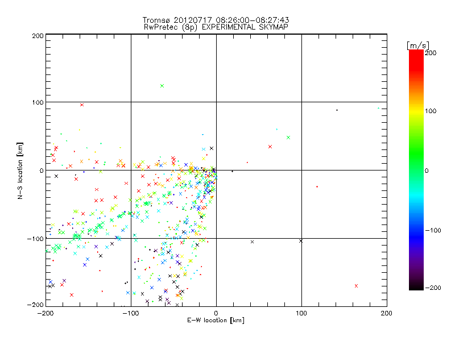Click the x-axis tick label "100"

coord(301,314)
